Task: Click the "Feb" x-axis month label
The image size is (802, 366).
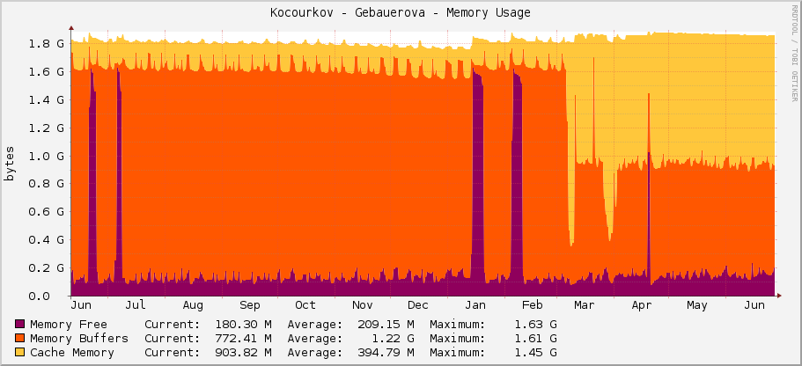Action: (532, 305)
